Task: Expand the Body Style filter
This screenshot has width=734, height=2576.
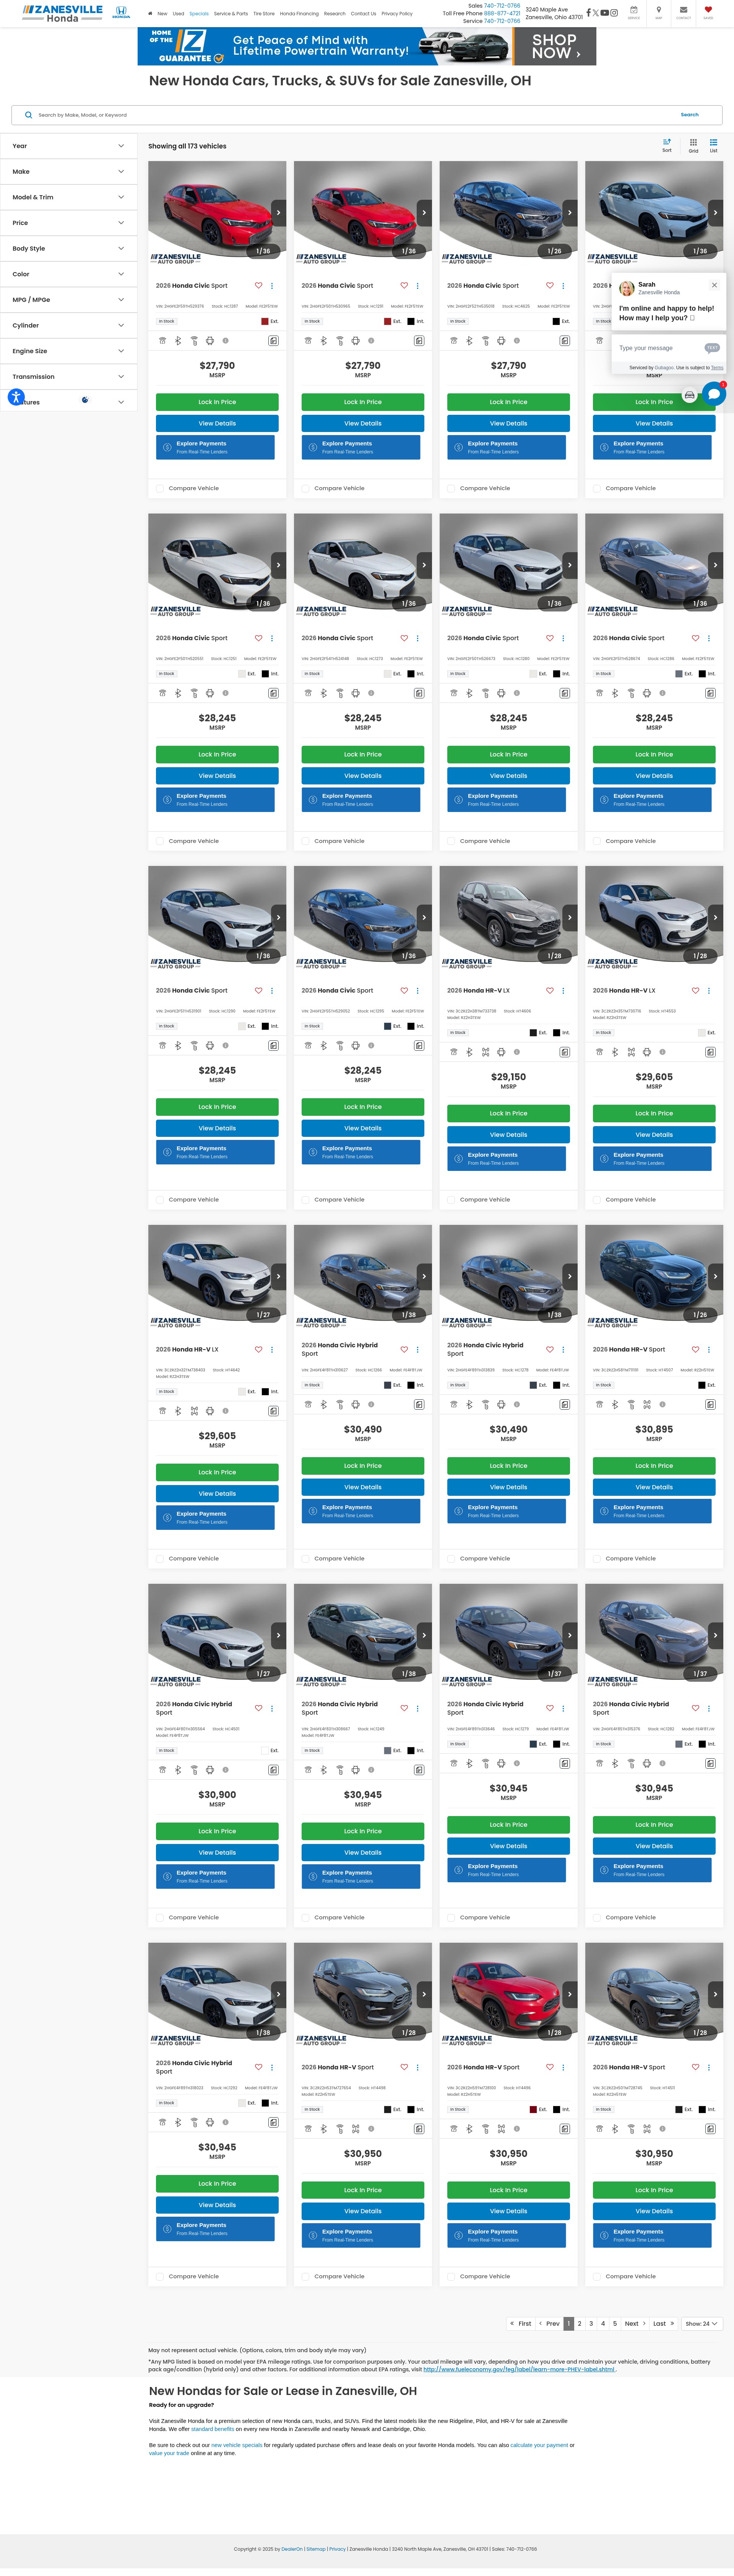Action: (x=68, y=249)
